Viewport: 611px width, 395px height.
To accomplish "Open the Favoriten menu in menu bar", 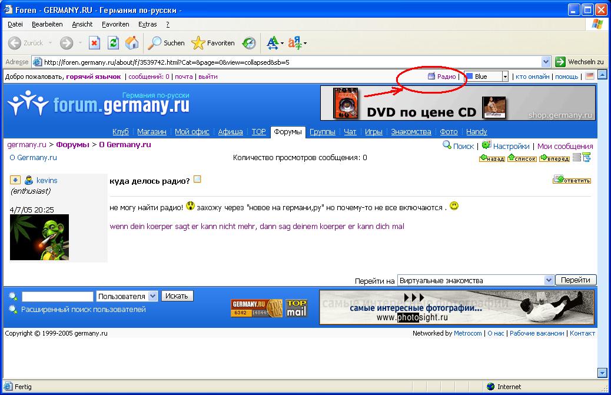I will click(115, 24).
